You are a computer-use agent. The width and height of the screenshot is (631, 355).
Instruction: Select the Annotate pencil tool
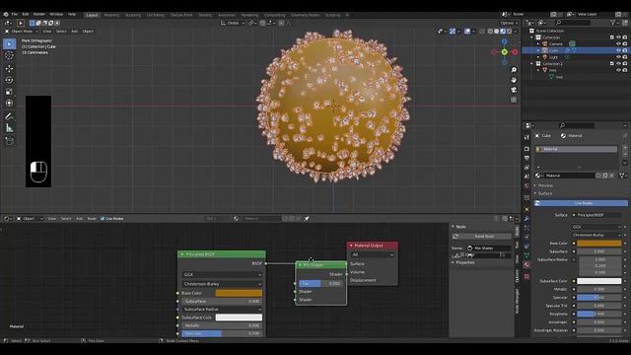[9, 116]
